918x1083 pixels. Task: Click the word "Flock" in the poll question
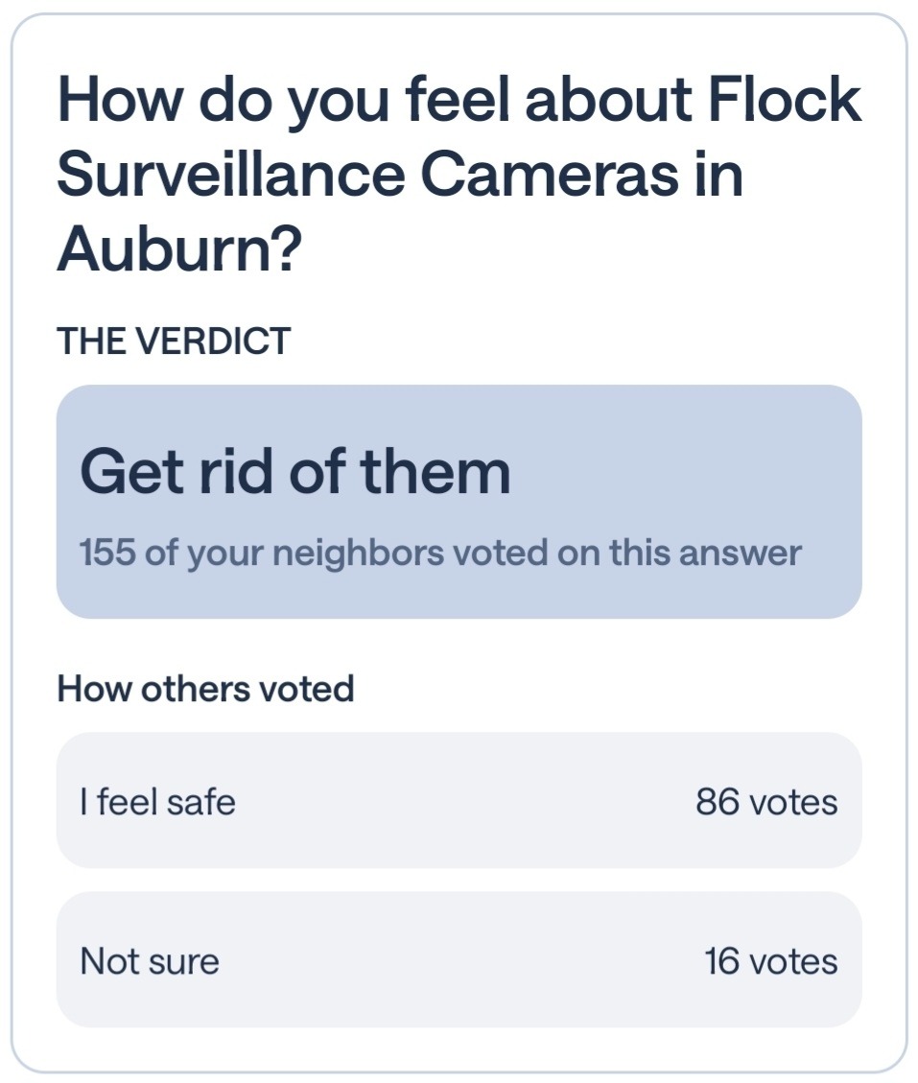click(785, 100)
